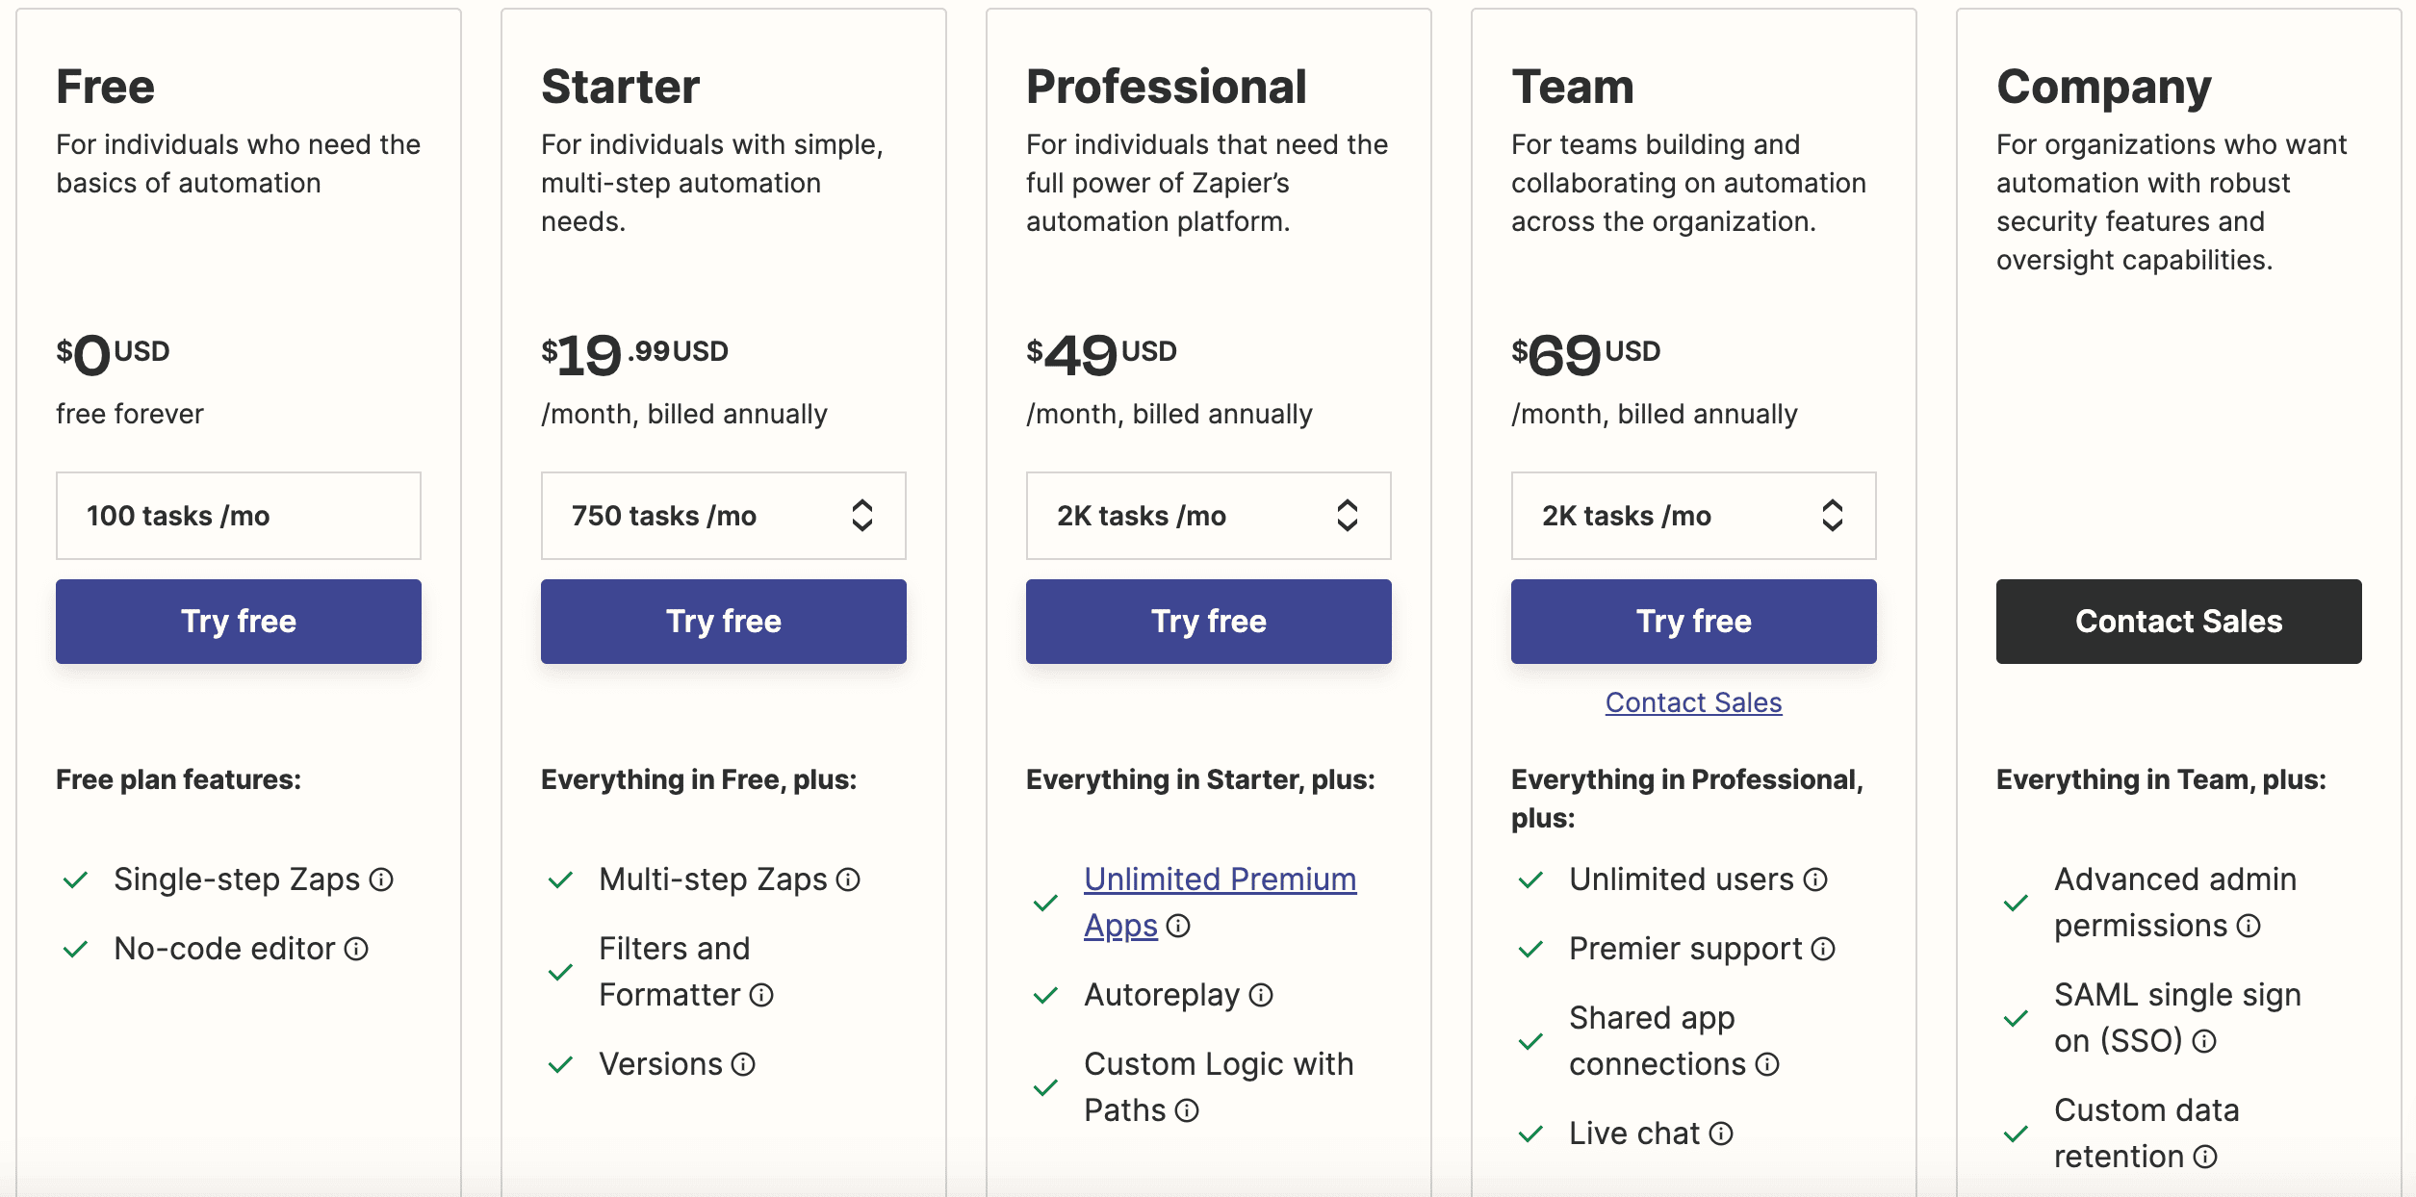Open the Starter 750 tasks /mo dropdown

pos(724,516)
